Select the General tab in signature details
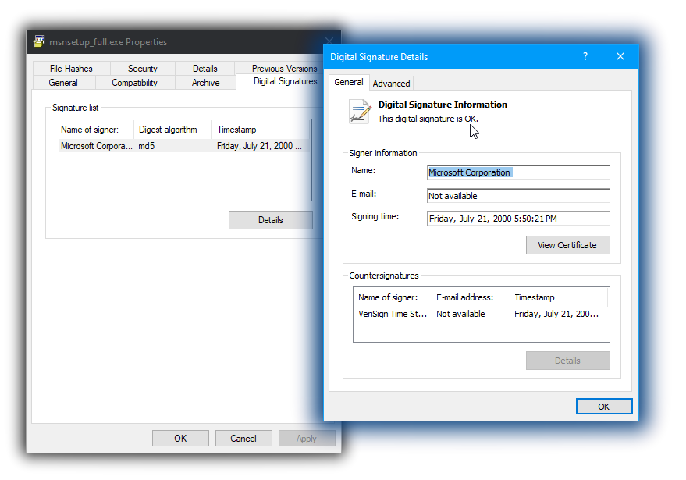Viewport: 686px width, 480px height. [x=348, y=82]
